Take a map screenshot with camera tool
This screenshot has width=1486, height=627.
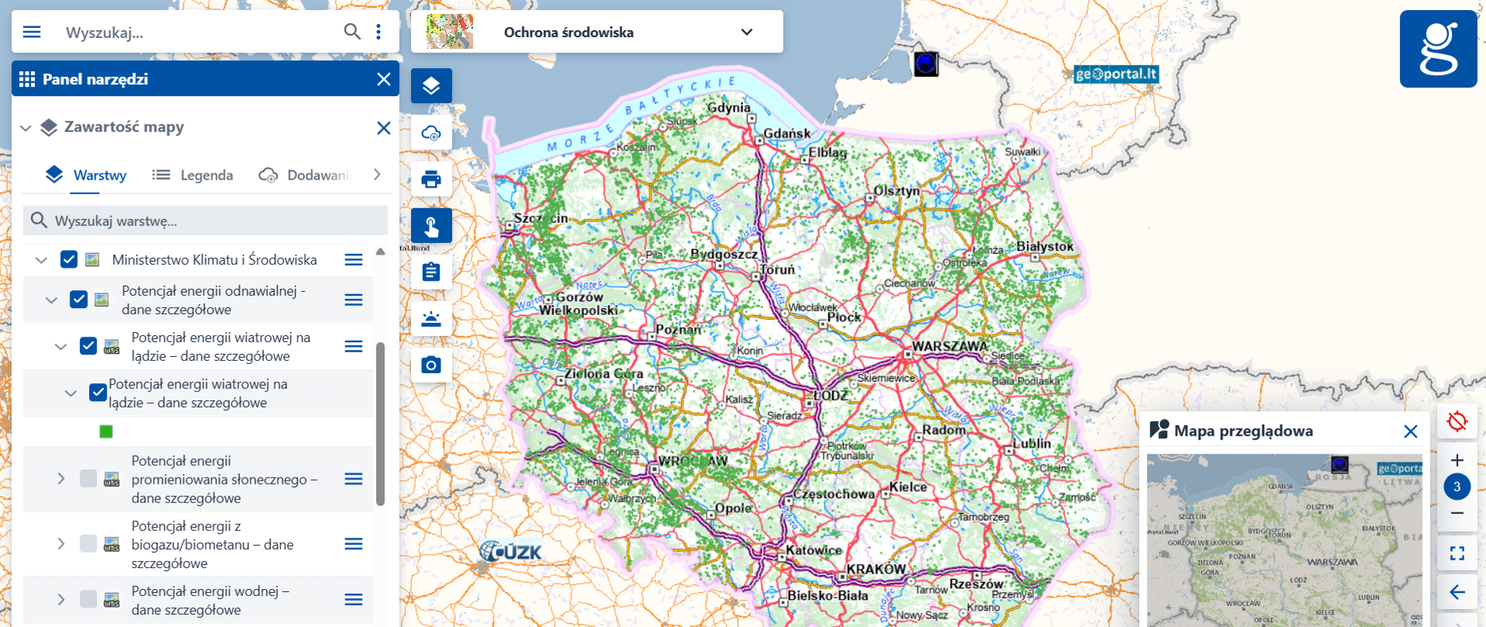pos(431,365)
